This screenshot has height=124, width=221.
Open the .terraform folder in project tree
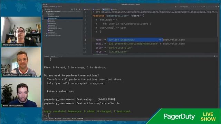click(51, 13)
